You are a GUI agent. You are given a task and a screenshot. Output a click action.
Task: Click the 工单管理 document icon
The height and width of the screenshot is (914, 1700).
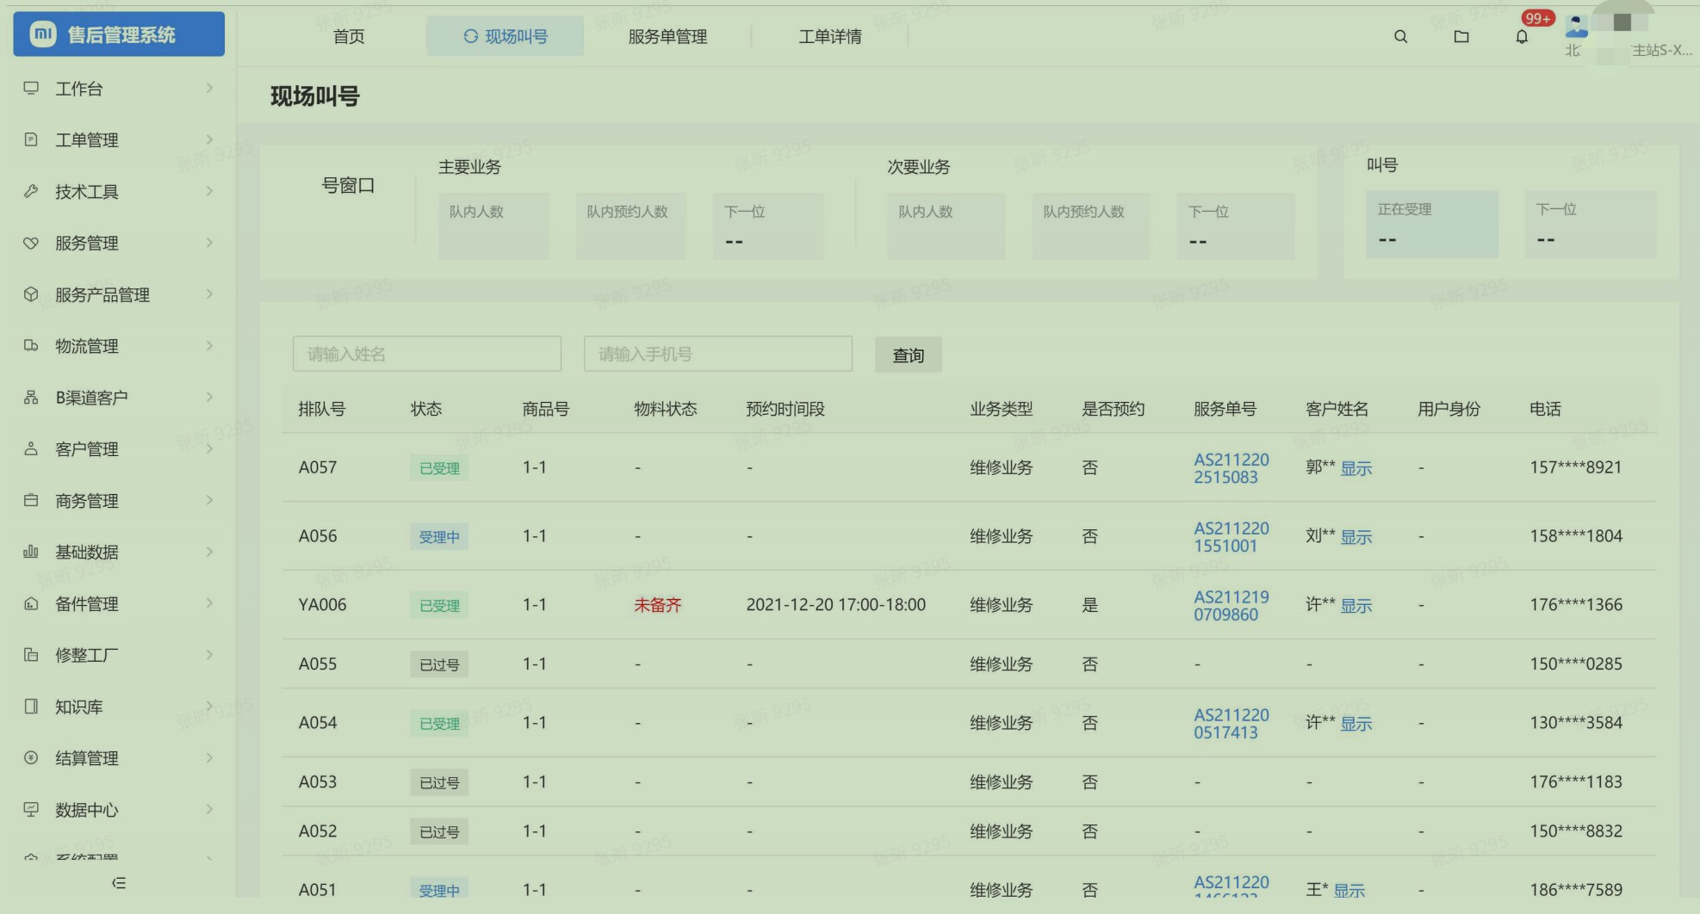click(x=31, y=139)
